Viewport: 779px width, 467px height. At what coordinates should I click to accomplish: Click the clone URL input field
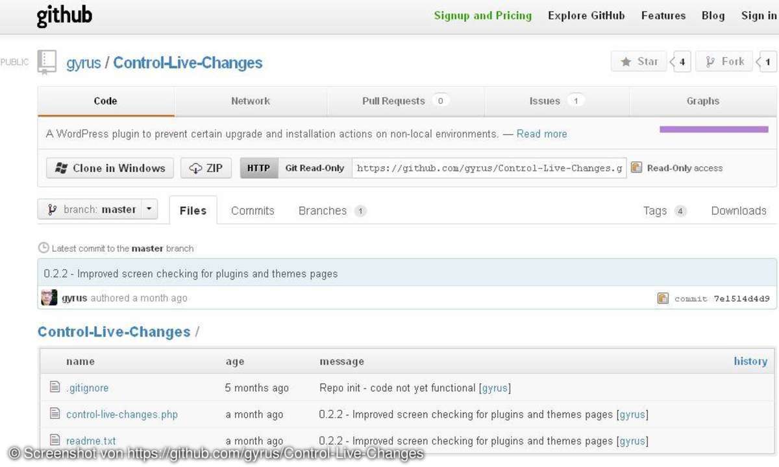pyautogui.click(x=489, y=168)
